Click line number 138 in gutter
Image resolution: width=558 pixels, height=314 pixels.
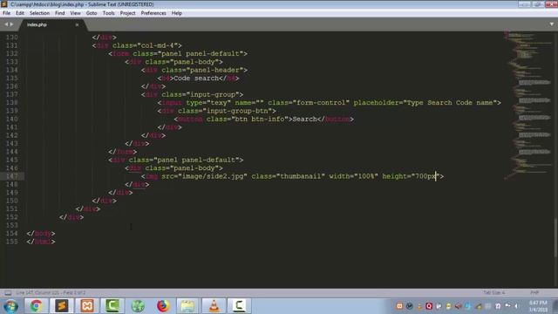coord(11,103)
